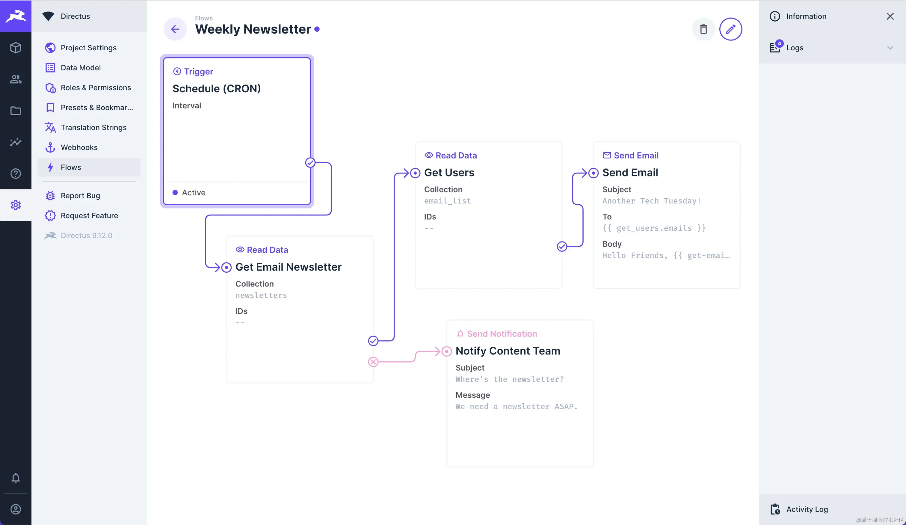The image size is (906, 525).
Task: Click the reject port on Get Email Newsletter
Action: click(x=373, y=362)
